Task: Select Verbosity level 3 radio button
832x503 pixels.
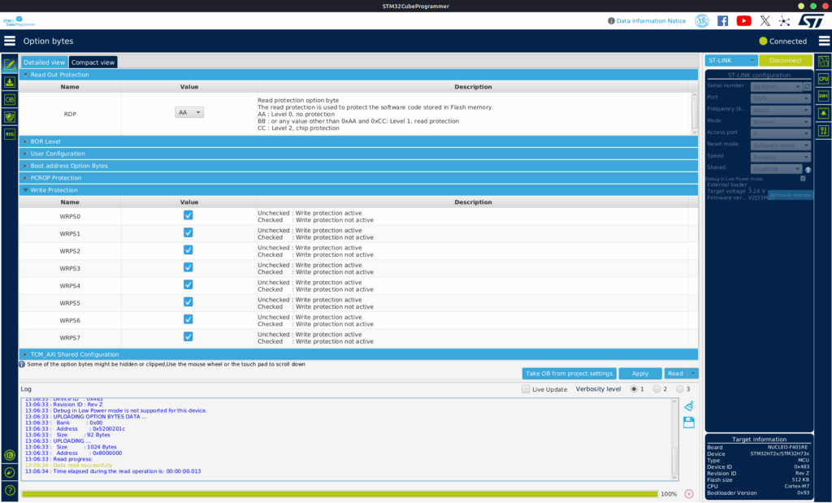Action: click(681, 388)
